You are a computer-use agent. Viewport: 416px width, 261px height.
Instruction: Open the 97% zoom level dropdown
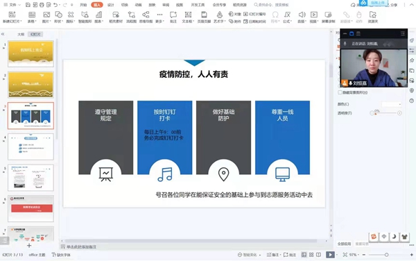click(353, 255)
